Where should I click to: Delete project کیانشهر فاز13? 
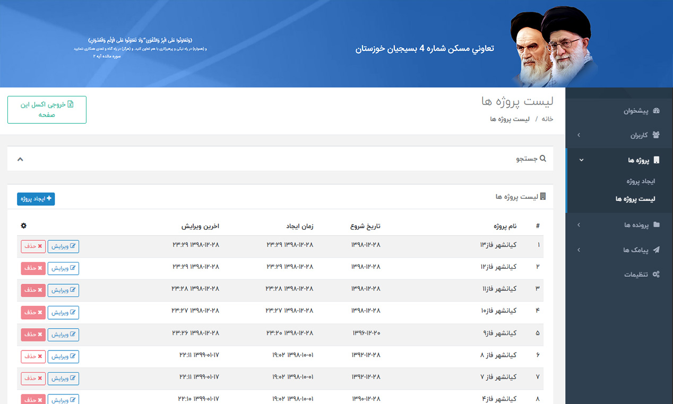(33, 247)
